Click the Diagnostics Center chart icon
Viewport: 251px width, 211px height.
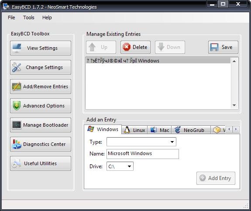click(16, 144)
